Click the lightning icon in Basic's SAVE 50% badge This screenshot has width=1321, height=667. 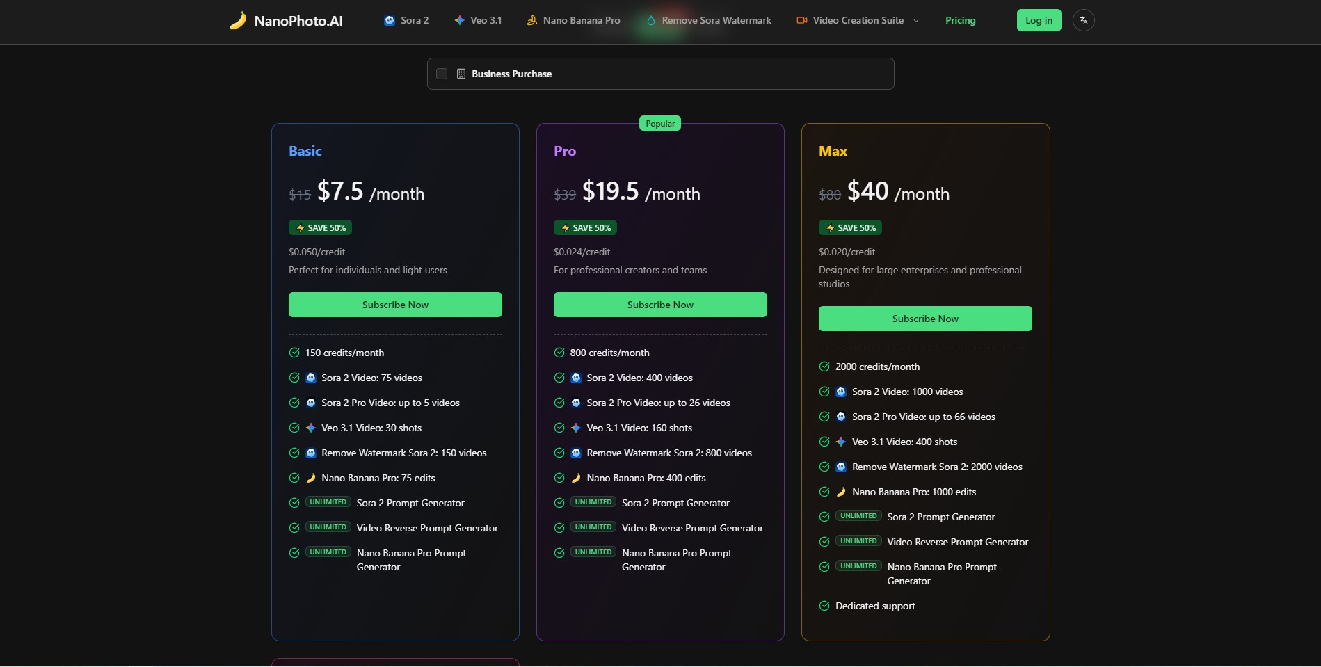tap(300, 227)
